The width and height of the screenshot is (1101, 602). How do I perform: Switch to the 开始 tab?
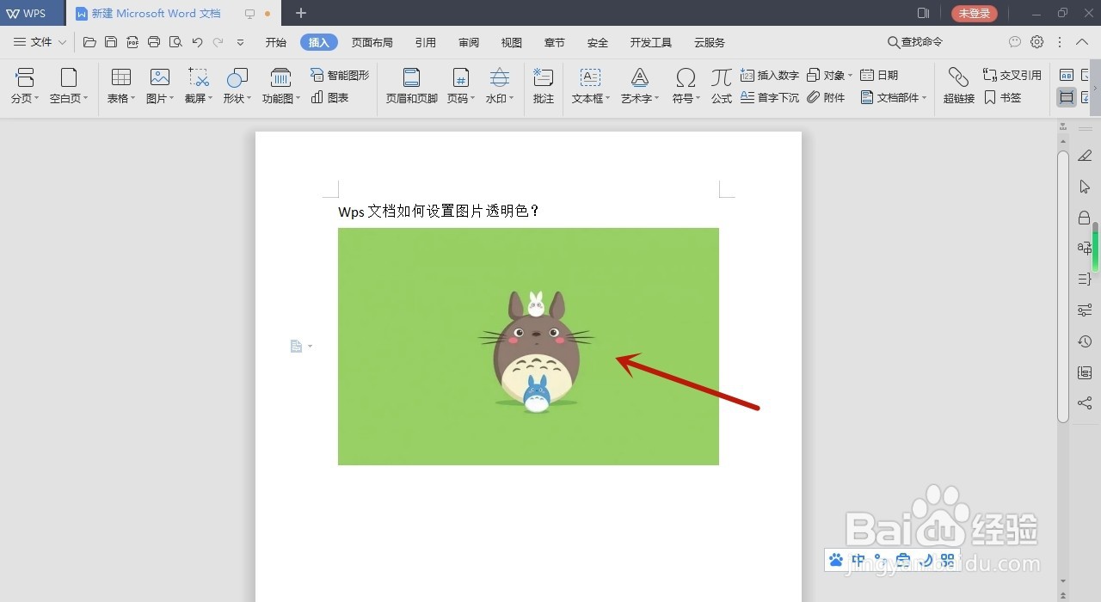pos(276,42)
